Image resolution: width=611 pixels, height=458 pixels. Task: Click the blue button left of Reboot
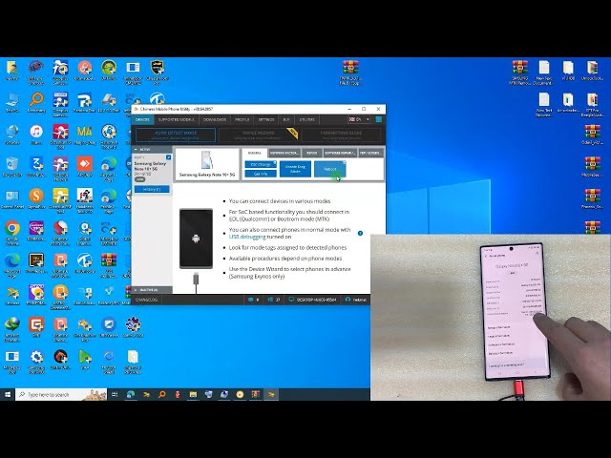[x=295, y=169]
